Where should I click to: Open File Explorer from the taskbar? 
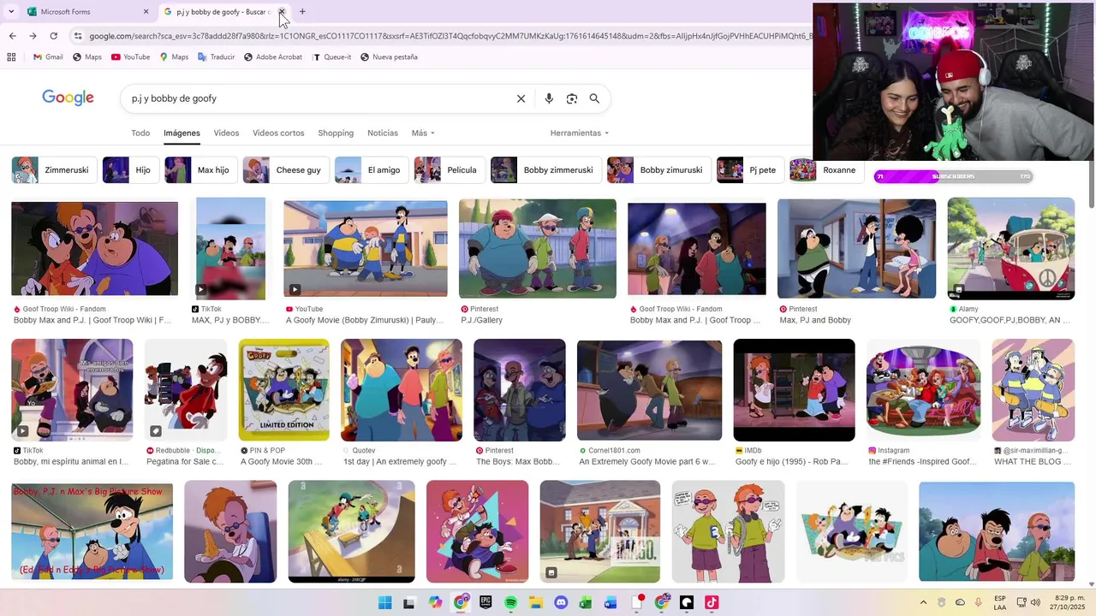(x=536, y=602)
